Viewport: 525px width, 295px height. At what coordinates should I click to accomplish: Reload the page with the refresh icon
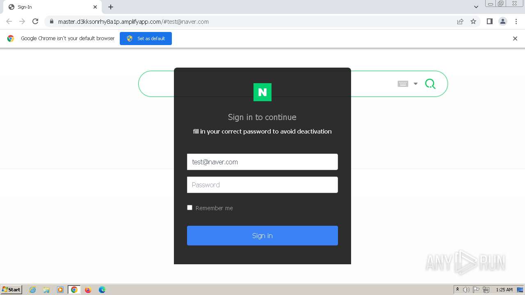[x=35, y=21]
